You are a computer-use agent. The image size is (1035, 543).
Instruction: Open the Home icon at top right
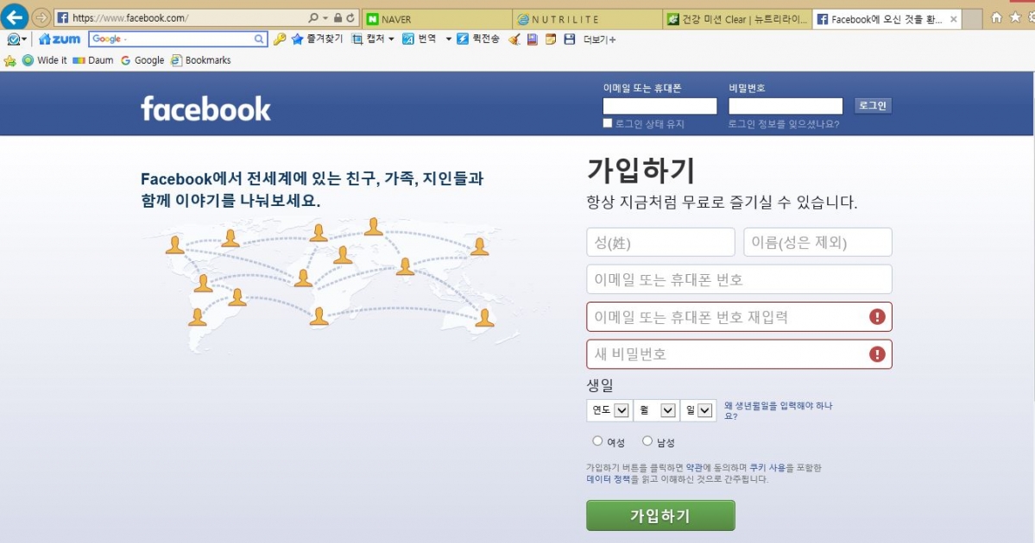(997, 18)
